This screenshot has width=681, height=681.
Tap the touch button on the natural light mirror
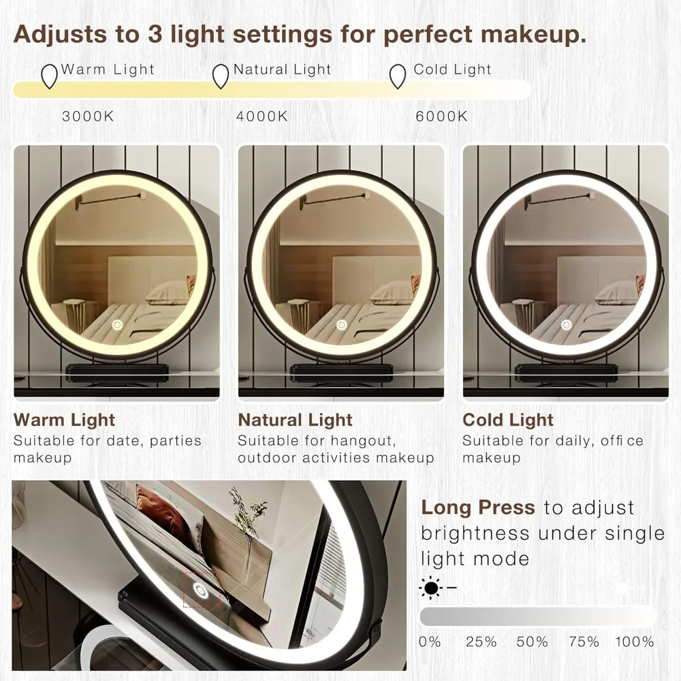click(341, 325)
